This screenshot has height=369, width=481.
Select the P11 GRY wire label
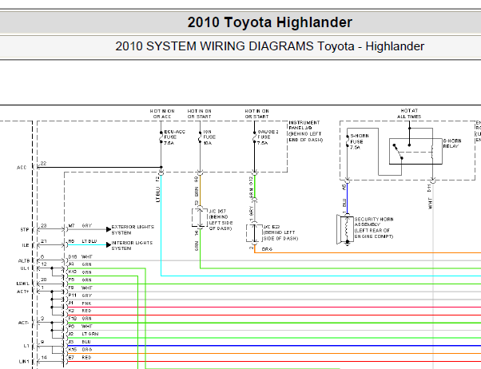pos(80,296)
